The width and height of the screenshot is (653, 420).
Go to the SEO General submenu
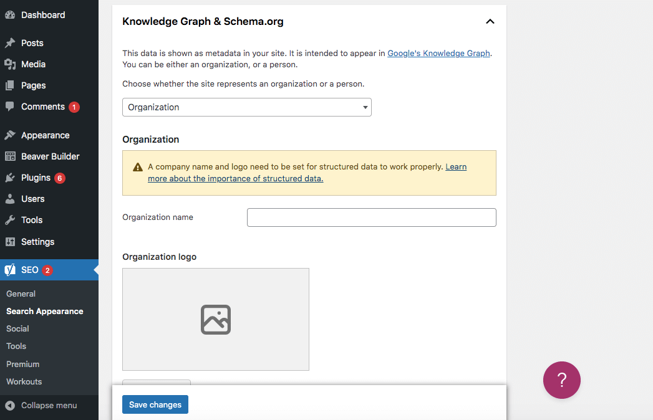pos(21,294)
